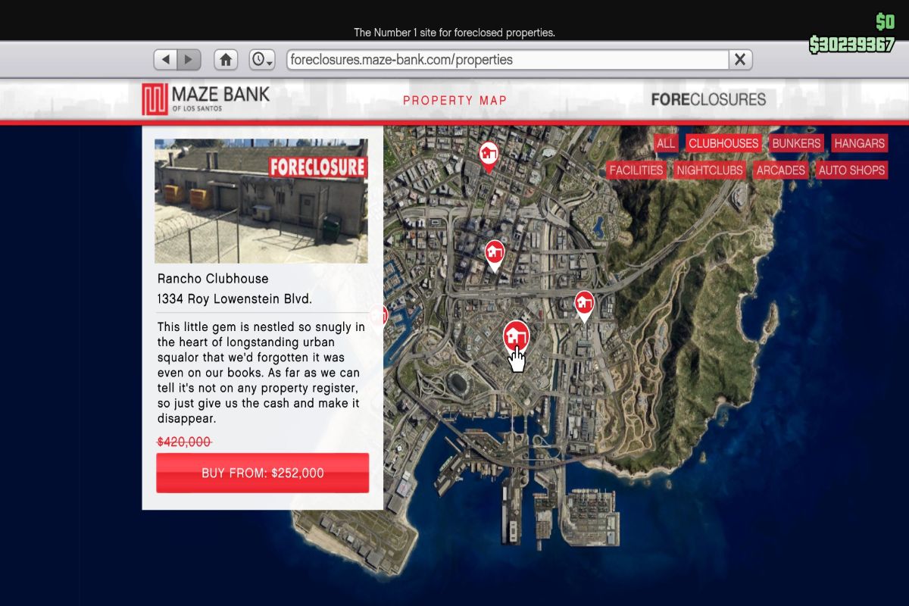Switch to the FACILITIES category

point(636,170)
